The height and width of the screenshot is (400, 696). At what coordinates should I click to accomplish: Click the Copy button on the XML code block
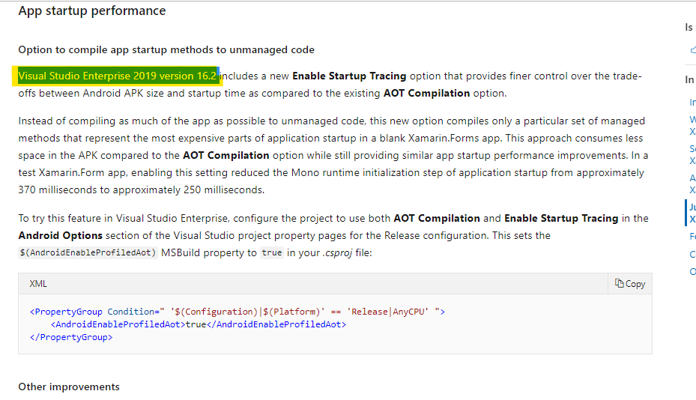(630, 284)
